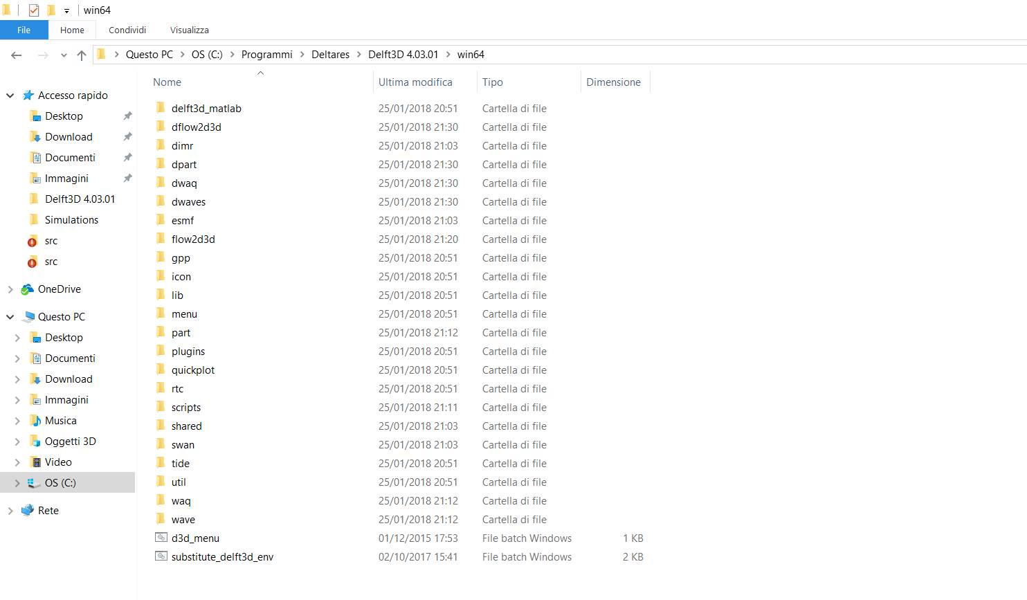Expand Documenti under Questo PC
1027x600 pixels.
tap(17, 358)
